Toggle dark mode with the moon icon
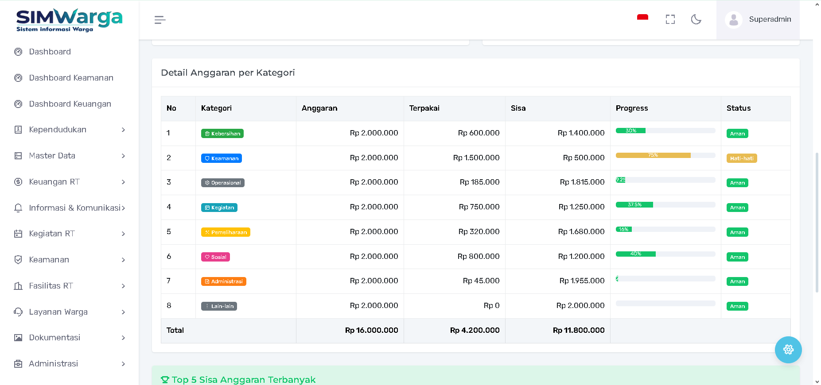Screen dimensions: 821x385 click(696, 19)
